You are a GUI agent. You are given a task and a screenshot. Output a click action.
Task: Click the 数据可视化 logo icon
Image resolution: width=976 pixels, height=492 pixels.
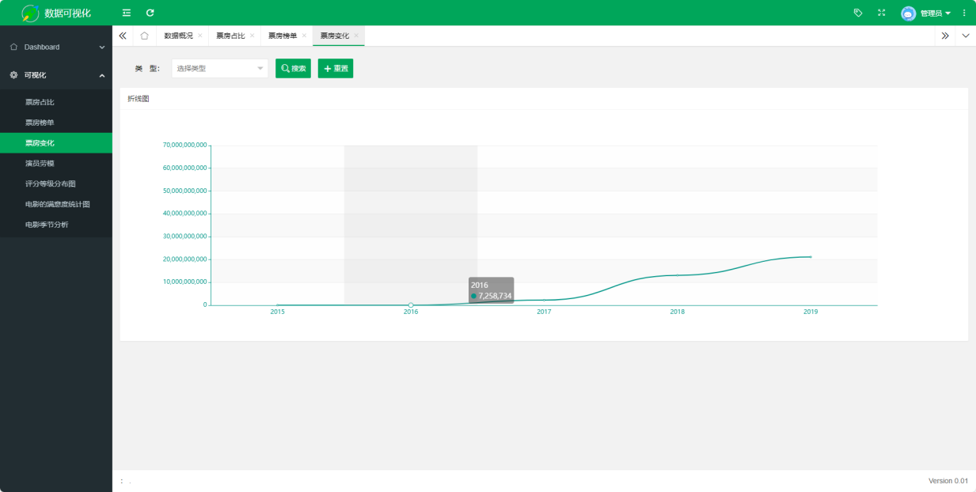30,13
